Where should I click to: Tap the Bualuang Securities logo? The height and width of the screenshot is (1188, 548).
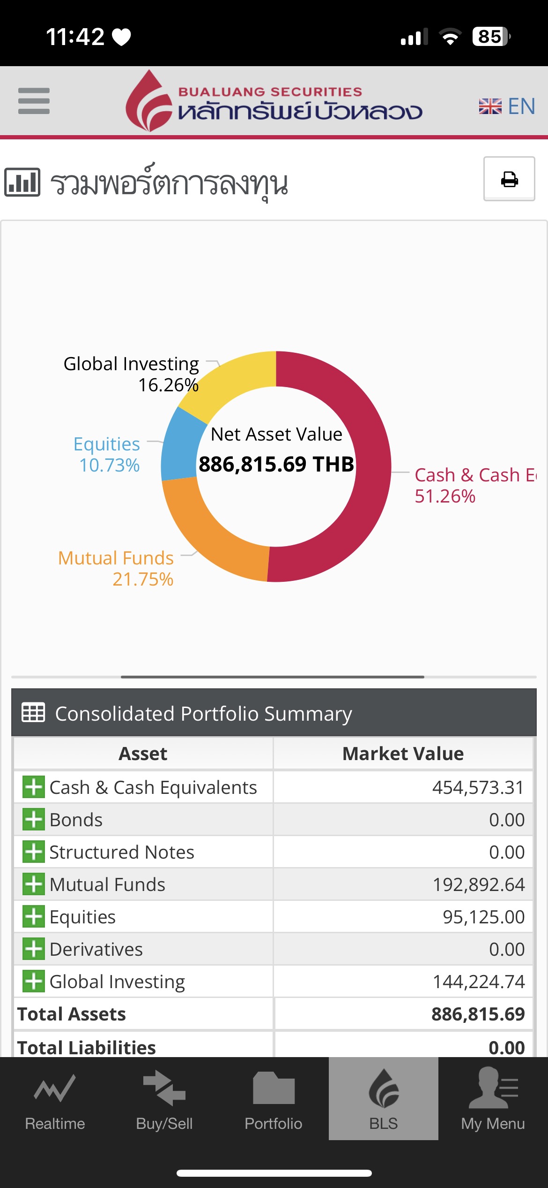tap(274, 101)
